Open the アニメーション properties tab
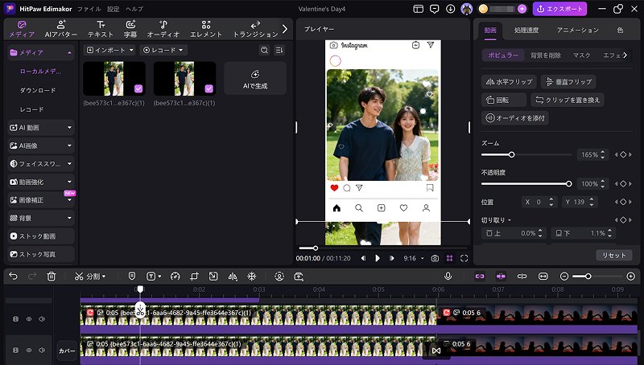Image resolution: width=644 pixels, height=365 pixels. [577, 30]
